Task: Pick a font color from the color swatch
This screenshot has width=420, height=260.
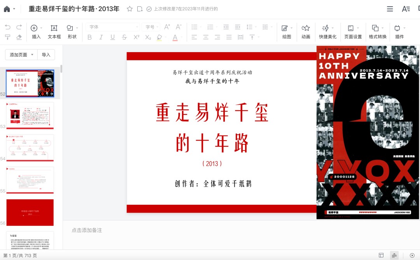Action: pos(174,37)
